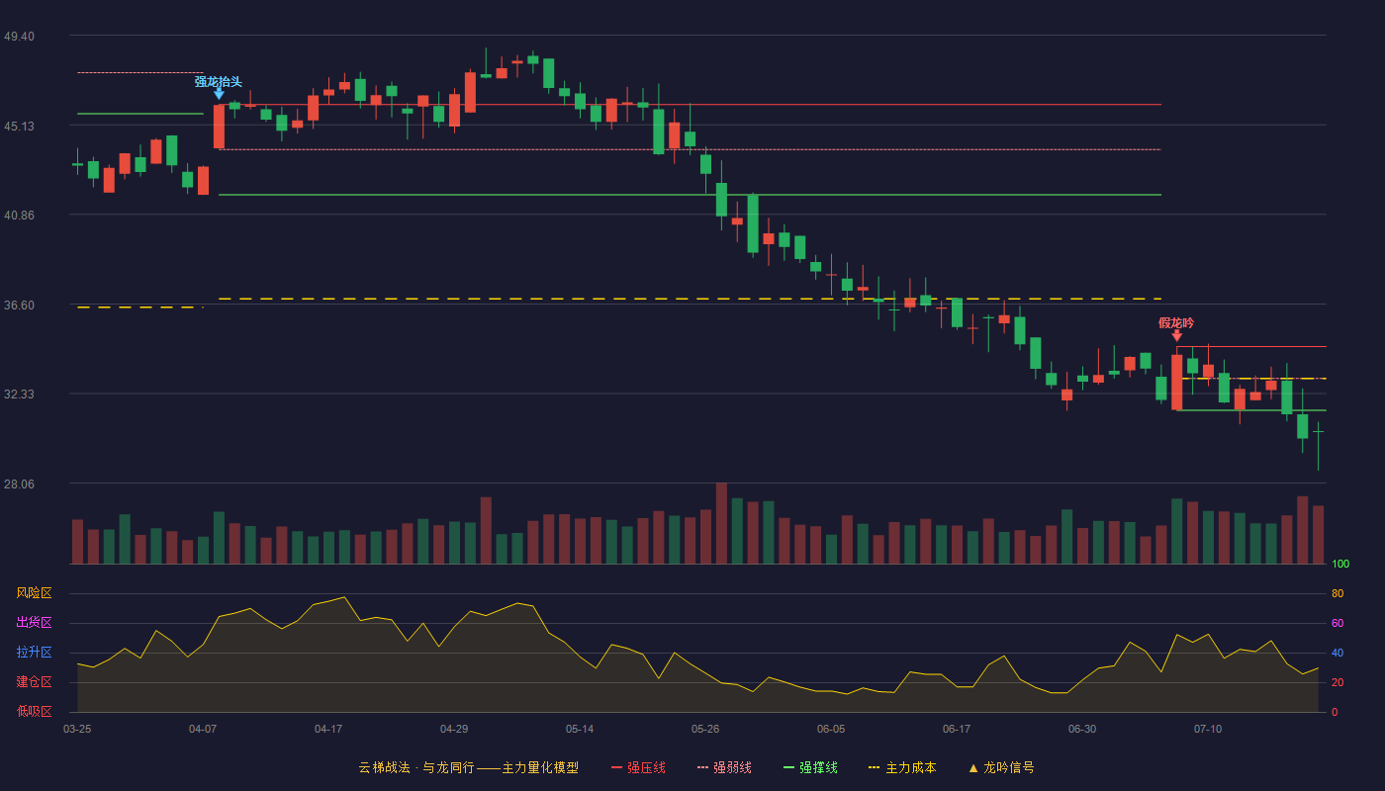Toggle the 主力成本 legend entry
The height and width of the screenshot is (791, 1385).
click(902, 767)
